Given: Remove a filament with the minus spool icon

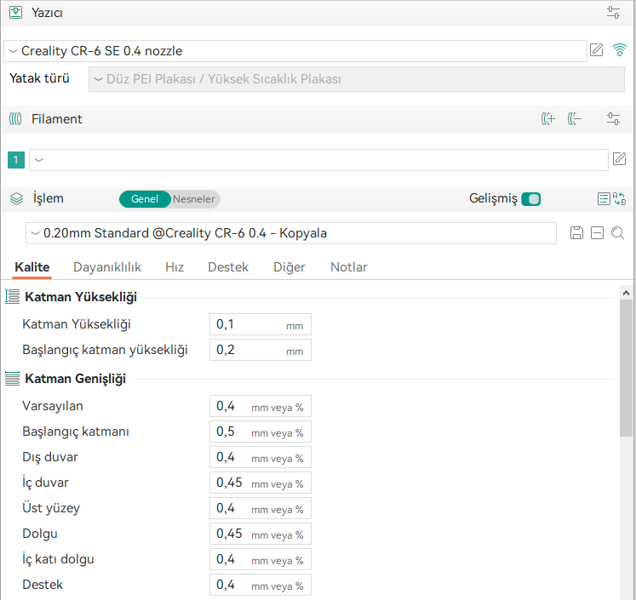Looking at the screenshot, I should [574, 119].
